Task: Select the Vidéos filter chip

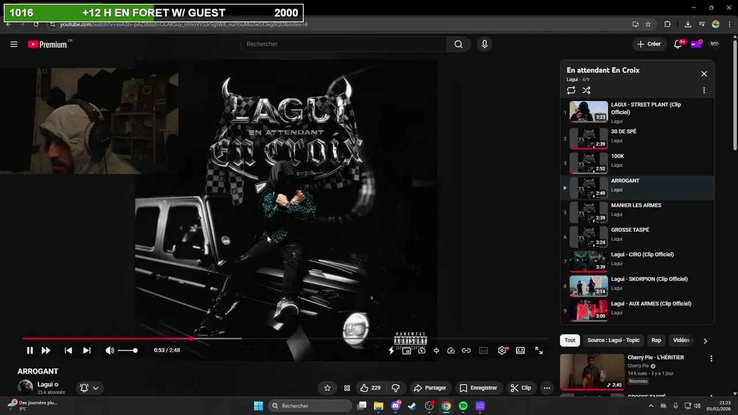Action: point(681,340)
